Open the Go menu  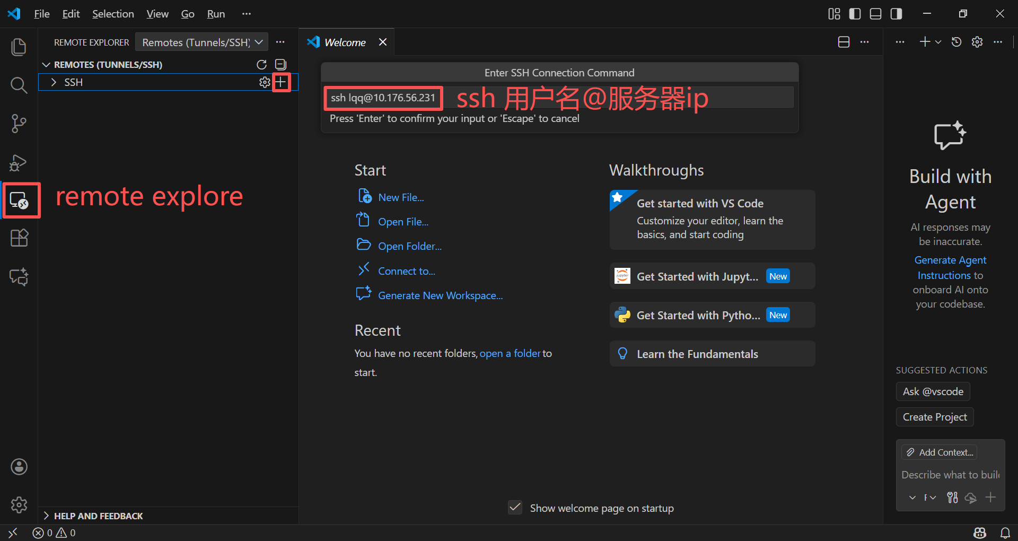tap(188, 14)
